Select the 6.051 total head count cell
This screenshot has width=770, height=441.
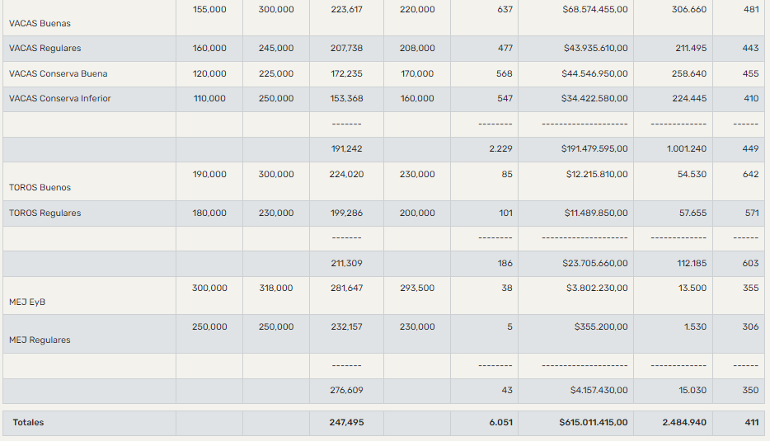500,422
